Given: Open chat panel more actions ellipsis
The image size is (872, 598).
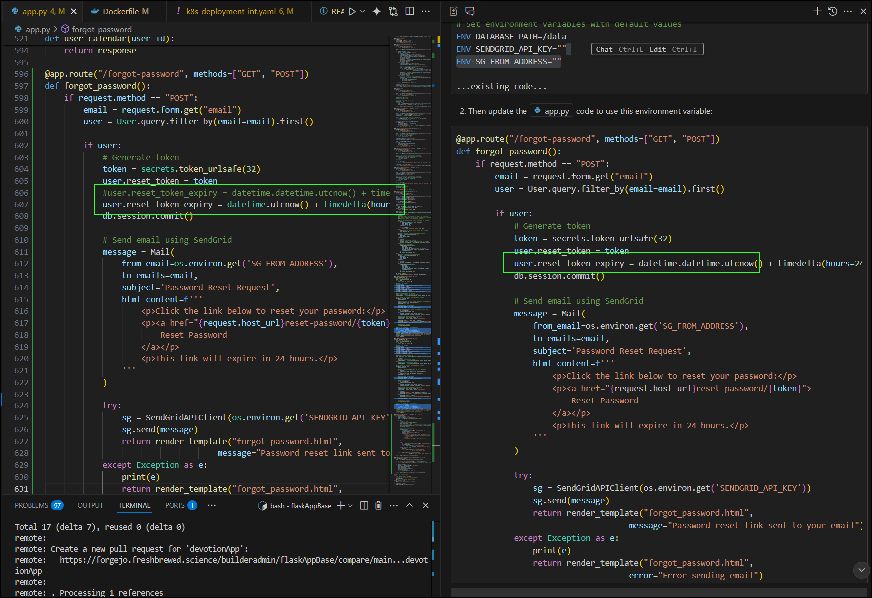Looking at the screenshot, I should click(x=848, y=11).
